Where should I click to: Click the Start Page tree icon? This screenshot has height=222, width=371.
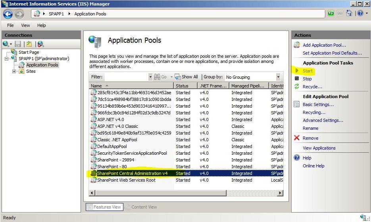tap(14, 52)
